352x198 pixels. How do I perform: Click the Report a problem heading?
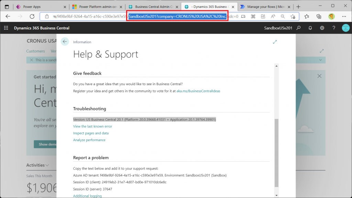(91, 158)
